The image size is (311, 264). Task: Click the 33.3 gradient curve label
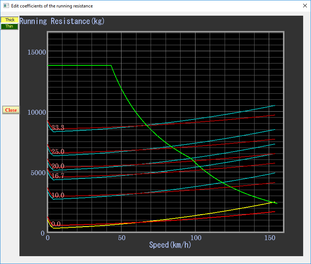[58, 128]
